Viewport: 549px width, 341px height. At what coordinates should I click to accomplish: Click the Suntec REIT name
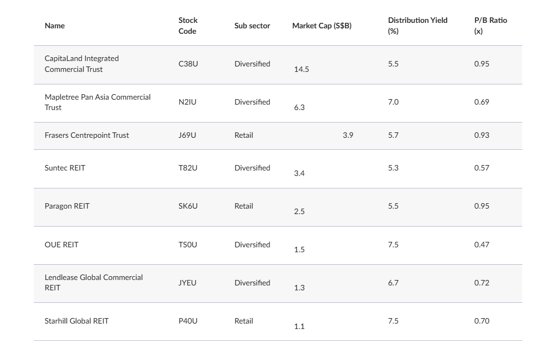coord(65,168)
